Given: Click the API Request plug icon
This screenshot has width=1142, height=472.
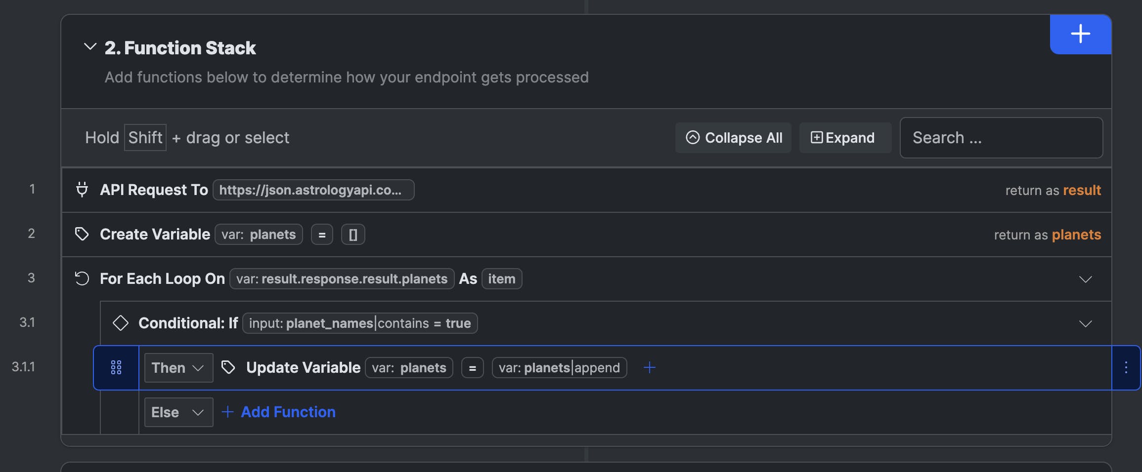Looking at the screenshot, I should [82, 190].
